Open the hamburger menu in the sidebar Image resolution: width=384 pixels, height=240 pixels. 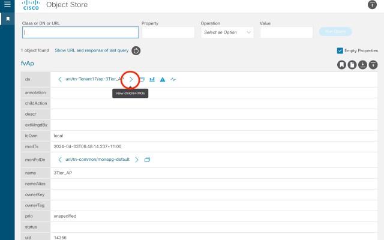pos(8,5)
